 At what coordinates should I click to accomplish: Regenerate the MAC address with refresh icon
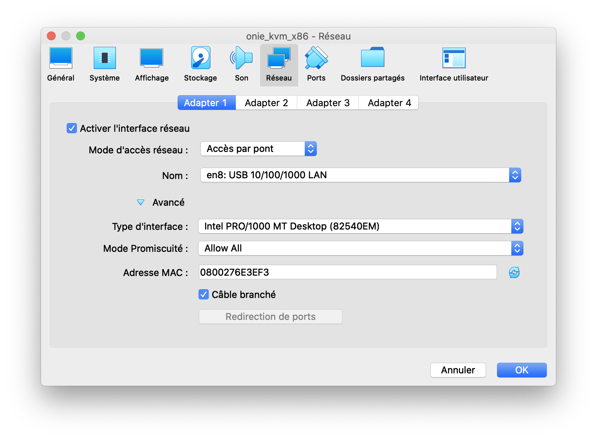tap(514, 272)
